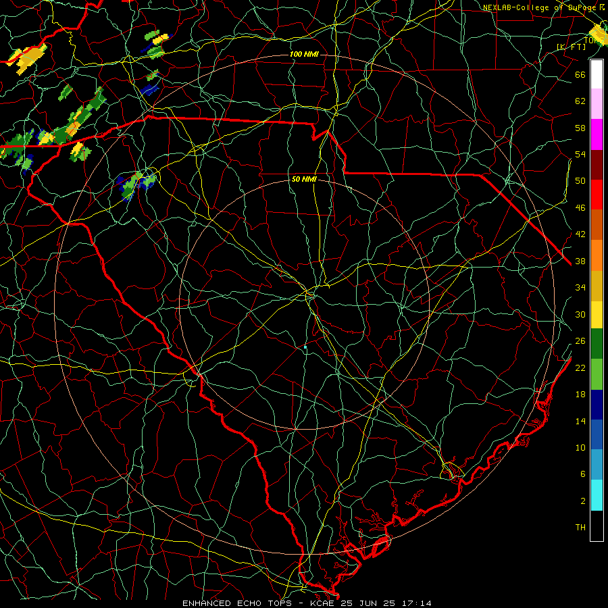Click the legend value "18"
Screen dimensions: 608x608
[580, 395]
